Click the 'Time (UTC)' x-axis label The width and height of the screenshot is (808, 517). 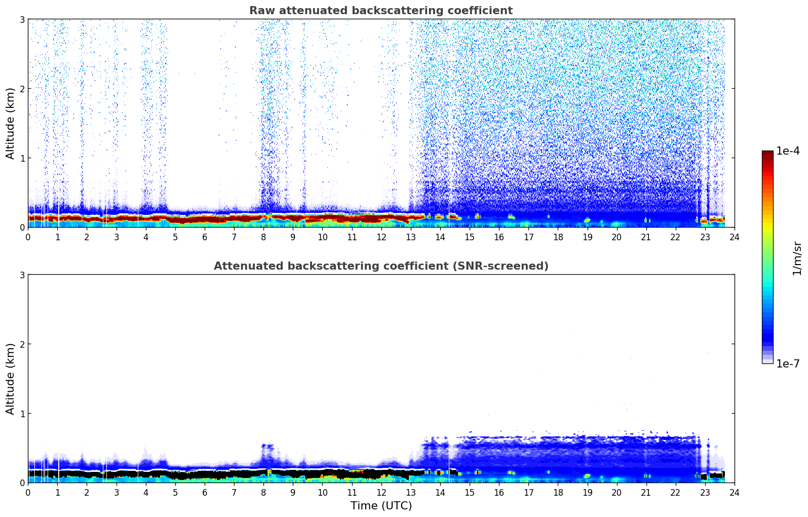381,505
